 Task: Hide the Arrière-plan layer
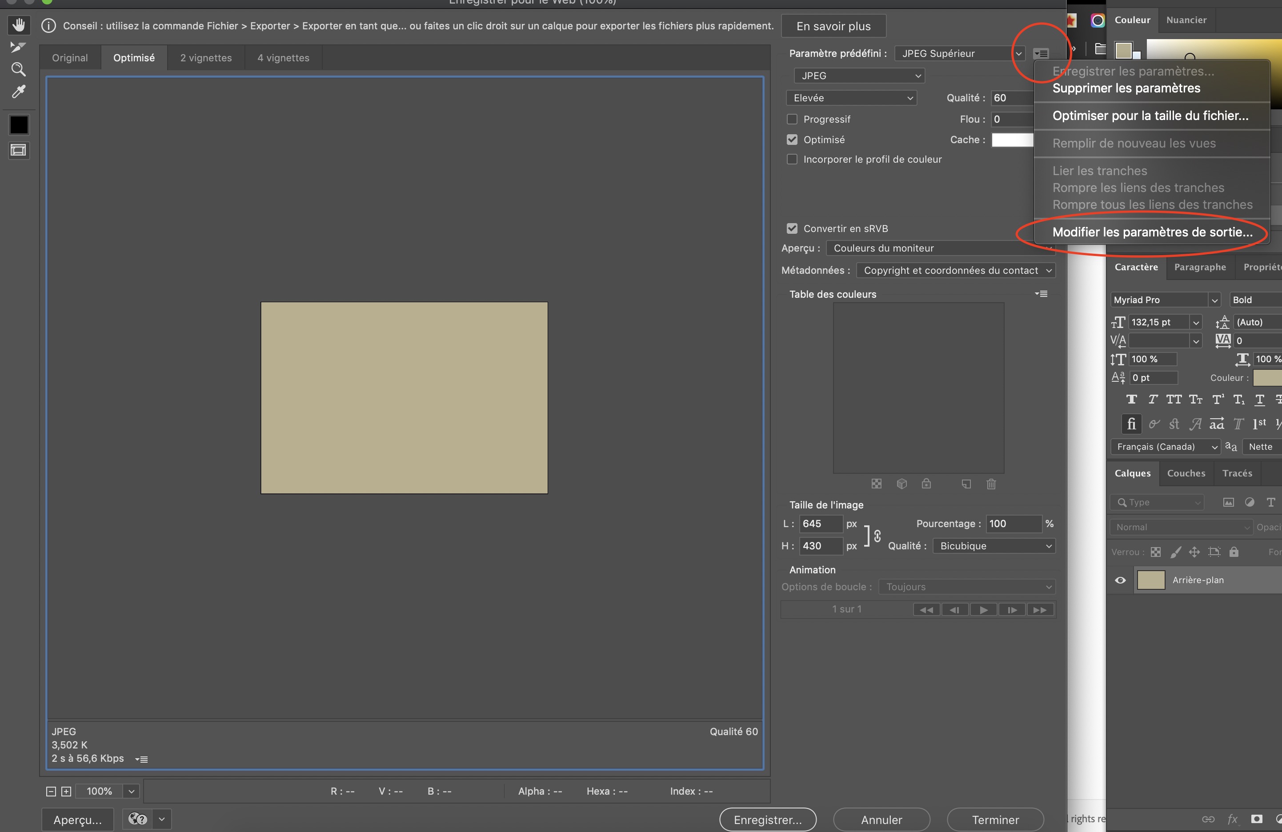(x=1121, y=580)
